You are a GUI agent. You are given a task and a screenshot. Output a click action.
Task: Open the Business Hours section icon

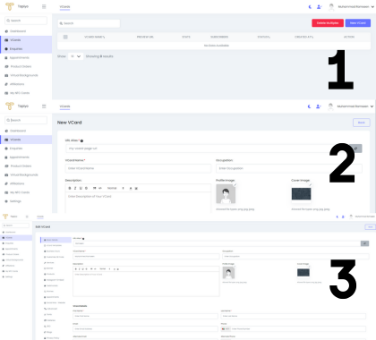[x=45, y=251]
